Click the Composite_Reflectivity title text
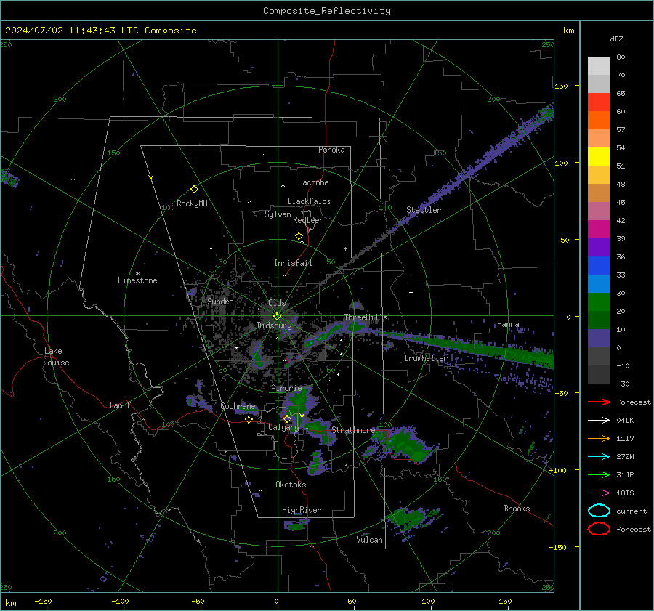Screen dimensions: 654x611 point(327,11)
